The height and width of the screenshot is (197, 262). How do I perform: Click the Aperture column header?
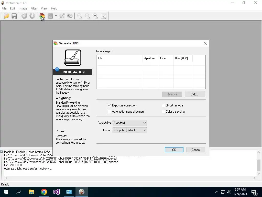tap(150, 58)
